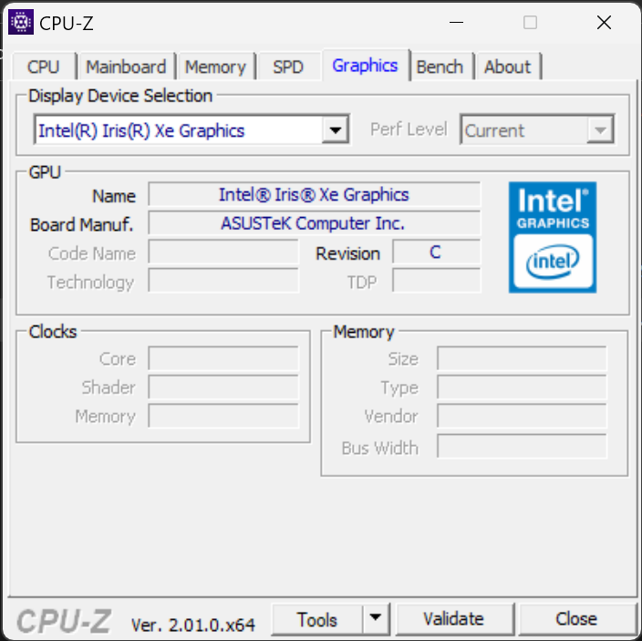642x641 pixels.
Task: Click ASUSTeK Computer Inc. board manufacturer field
Action: coord(314,223)
